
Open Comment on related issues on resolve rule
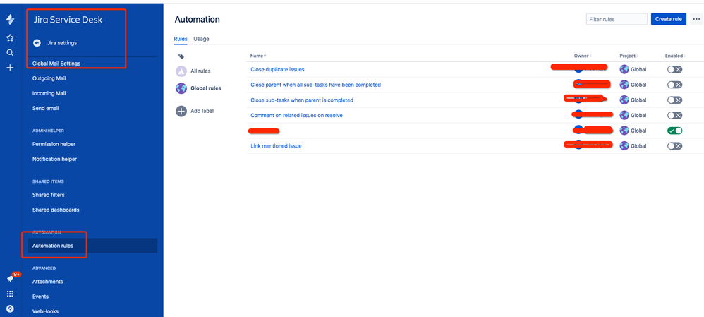pyautogui.click(x=296, y=115)
